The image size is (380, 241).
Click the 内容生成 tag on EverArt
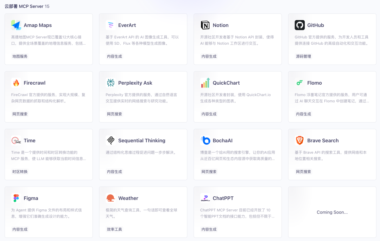[114, 56]
